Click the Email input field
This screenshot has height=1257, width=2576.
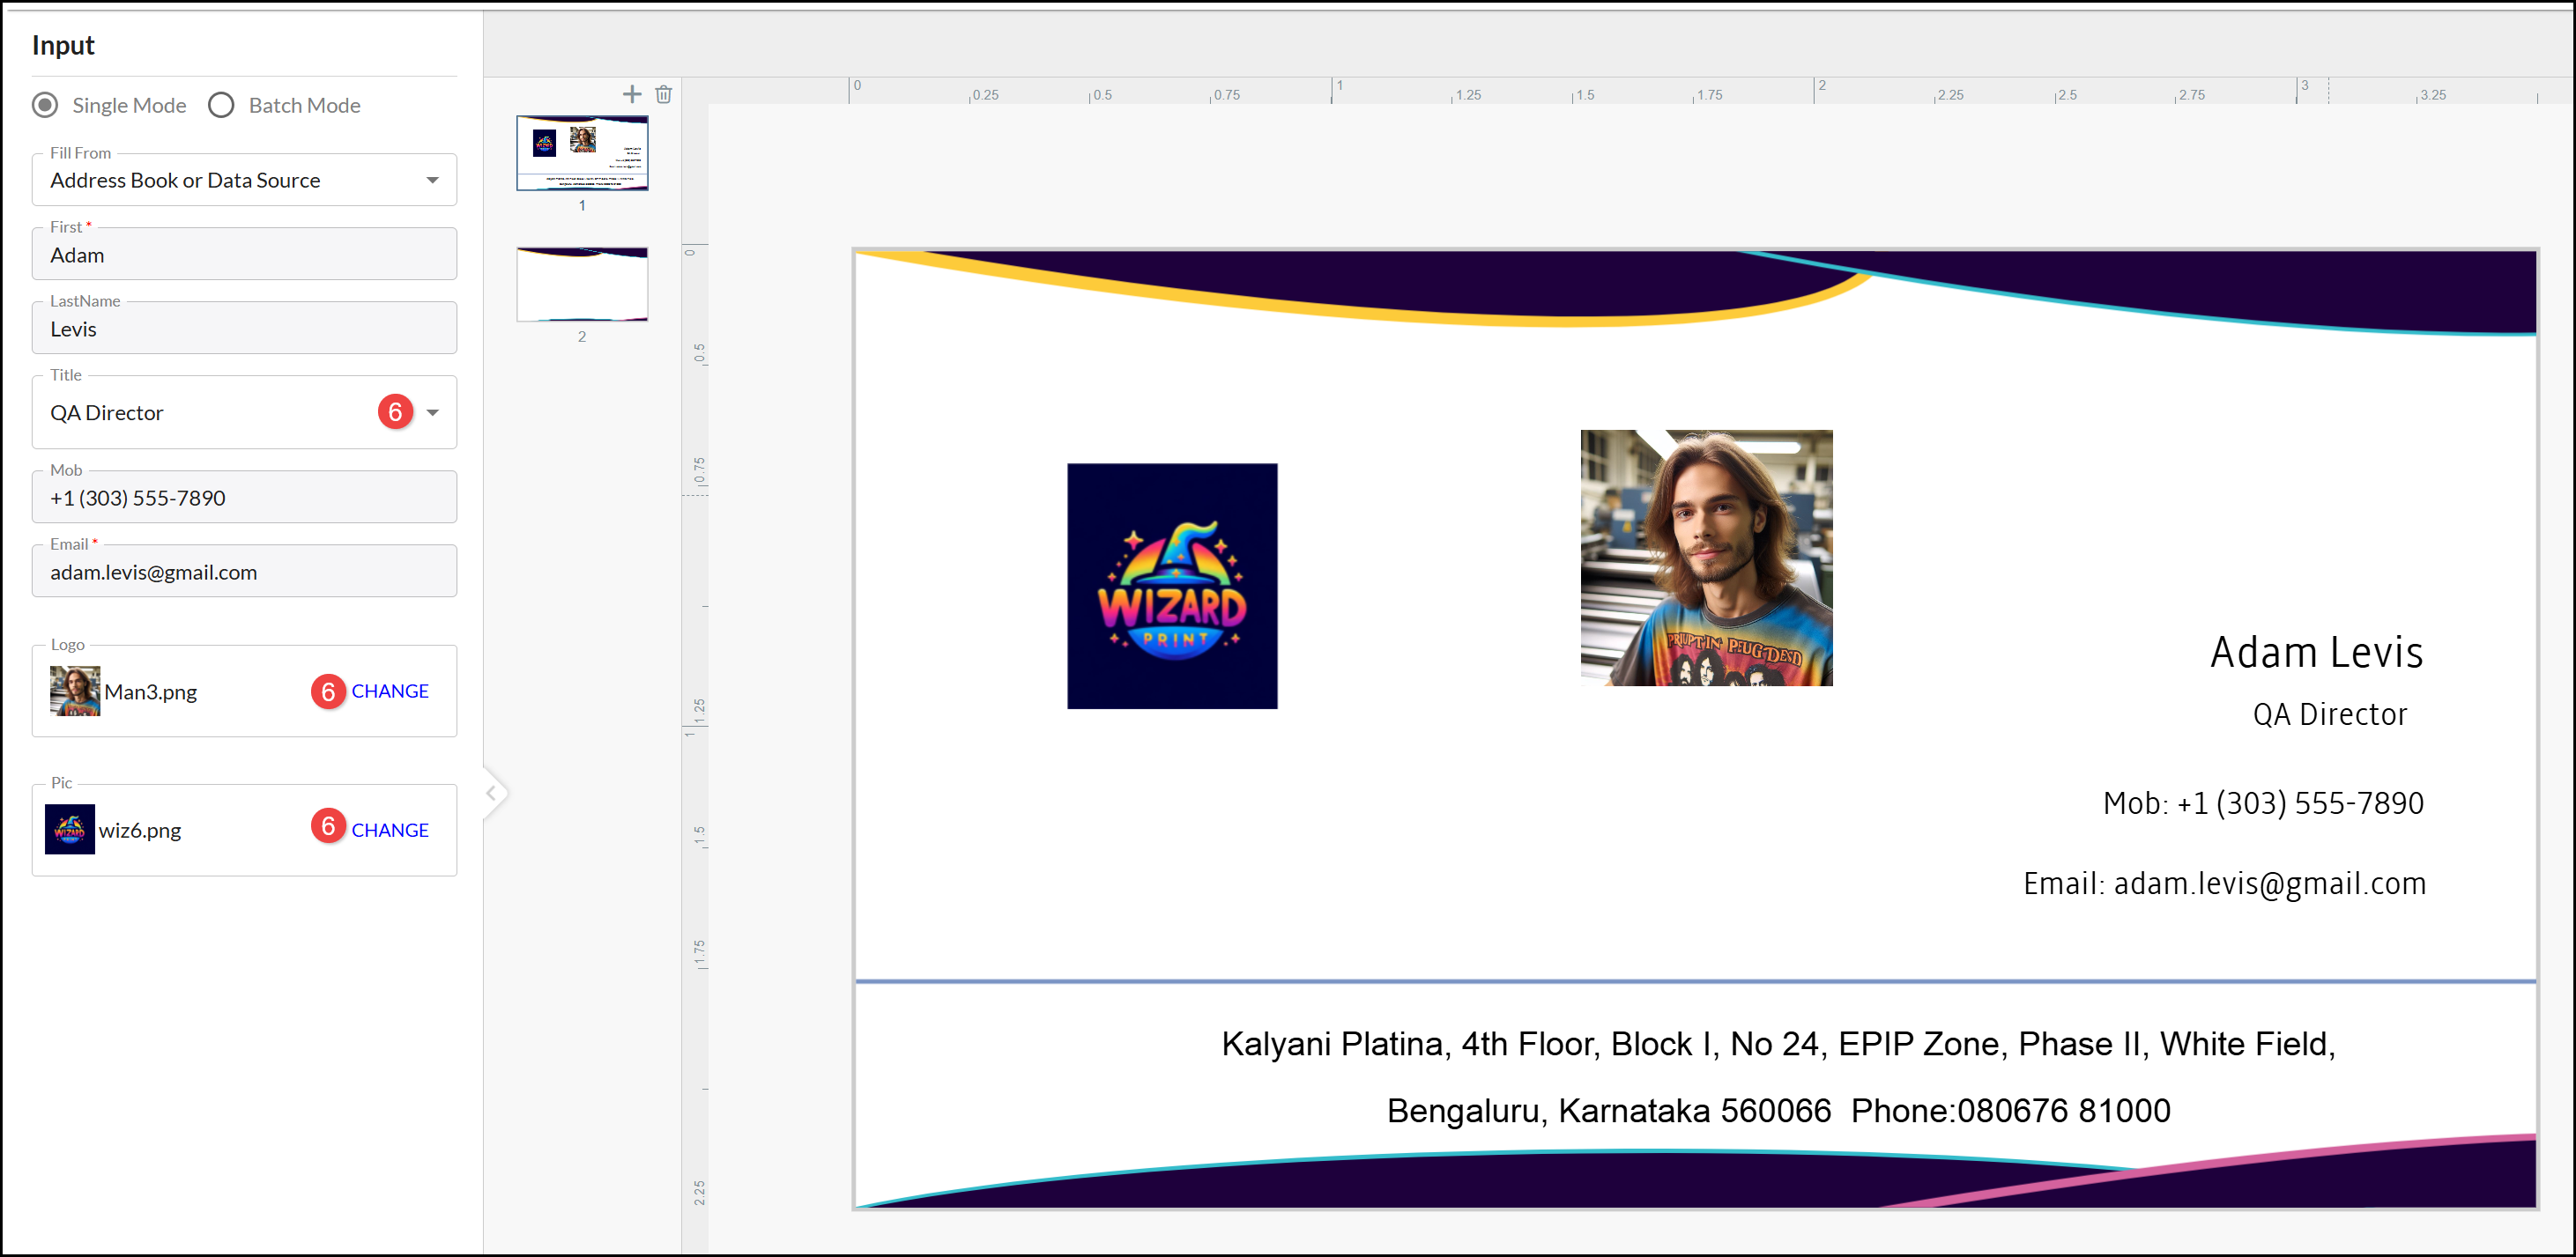pyautogui.click(x=243, y=572)
